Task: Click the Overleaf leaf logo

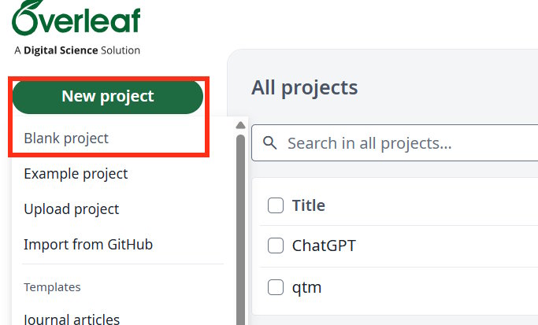Action: 76,19
